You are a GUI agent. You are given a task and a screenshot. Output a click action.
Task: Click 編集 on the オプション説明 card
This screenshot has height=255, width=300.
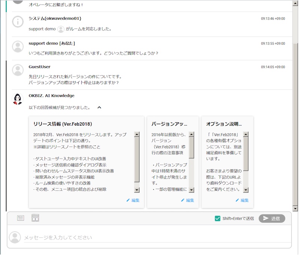[242, 200]
